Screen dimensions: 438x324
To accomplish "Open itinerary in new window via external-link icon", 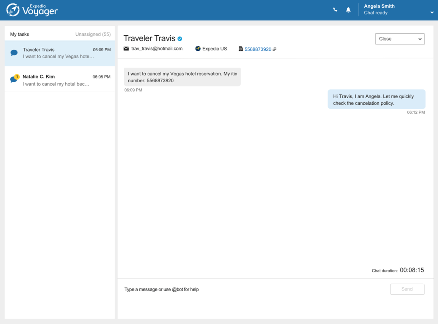I will (x=275, y=49).
